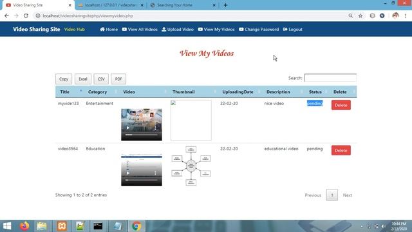Open File Explorer from the taskbar
This screenshot has height=232, width=412.
click(42, 226)
